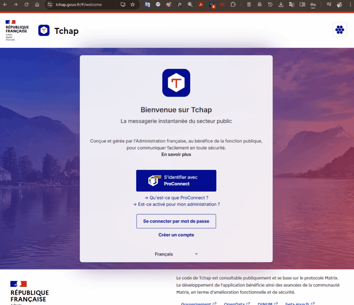The height and width of the screenshot is (305, 354).
Task: Open the browser downloads
Action: 281,4
